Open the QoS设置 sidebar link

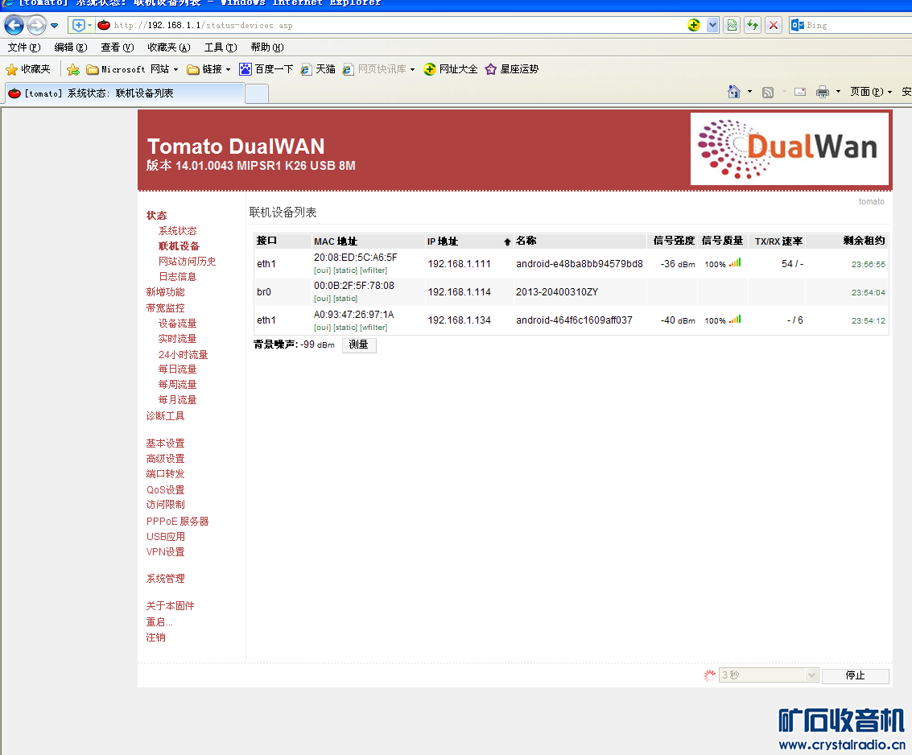(x=165, y=489)
